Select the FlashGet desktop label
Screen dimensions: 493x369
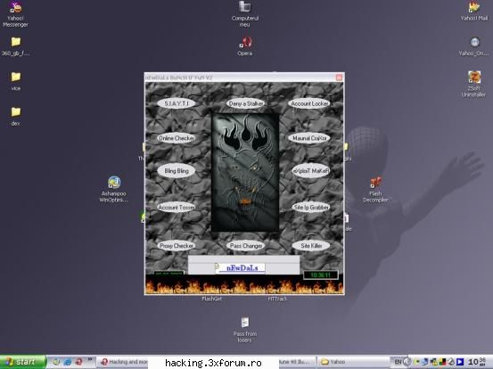pos(211,299)
